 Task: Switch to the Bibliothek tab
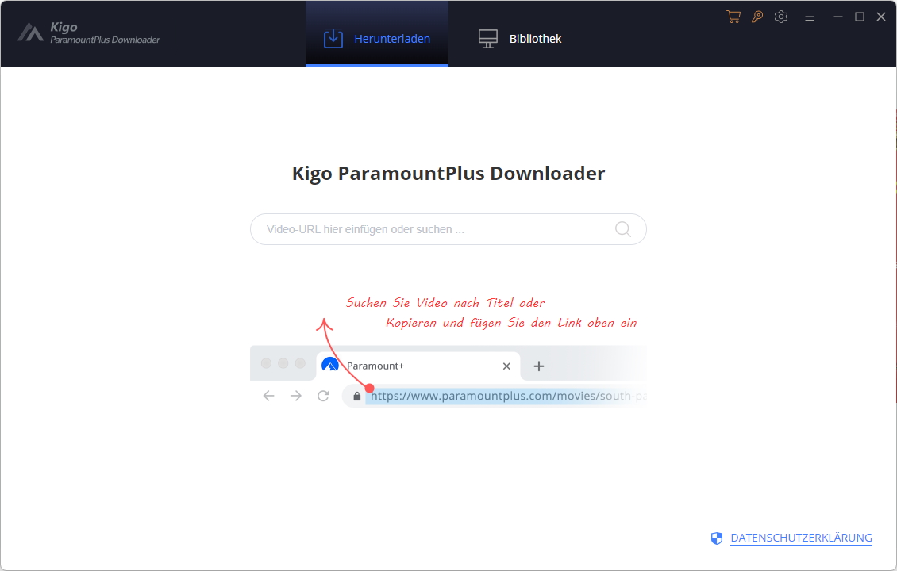coord(520,38)
